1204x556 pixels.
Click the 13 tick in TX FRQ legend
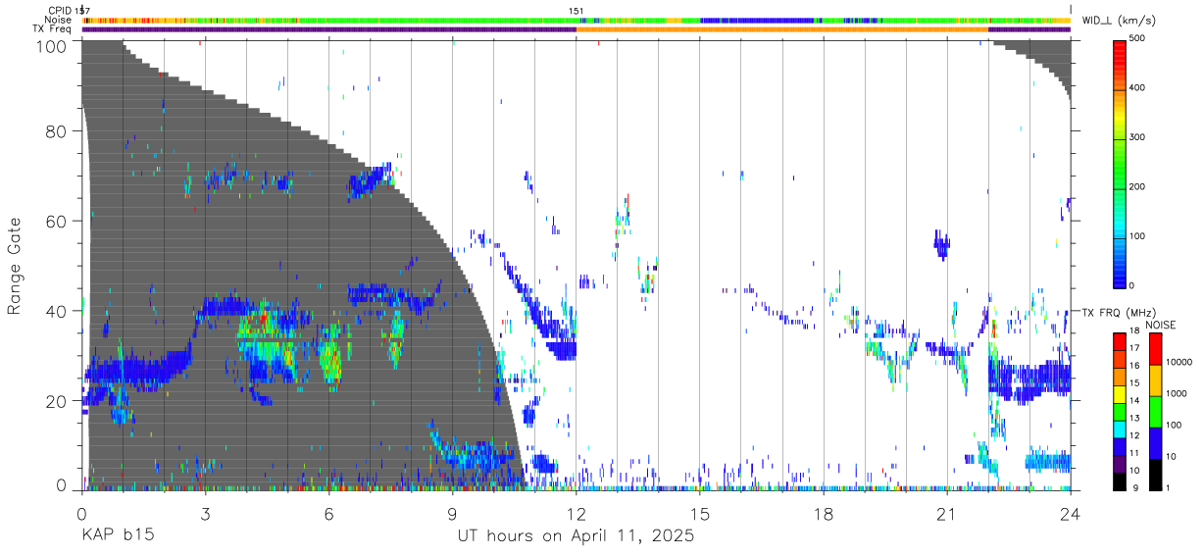[x=1135, y=419]
